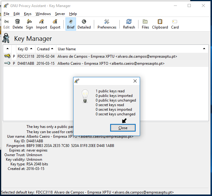Click the GPA icon in main title bar
The height and width of the screenshot is (196, 212).
coord(6,6)
